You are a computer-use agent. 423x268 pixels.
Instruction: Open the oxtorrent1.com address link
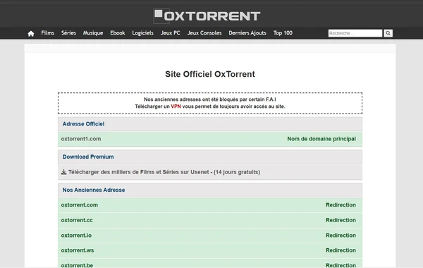click(81, 139)
